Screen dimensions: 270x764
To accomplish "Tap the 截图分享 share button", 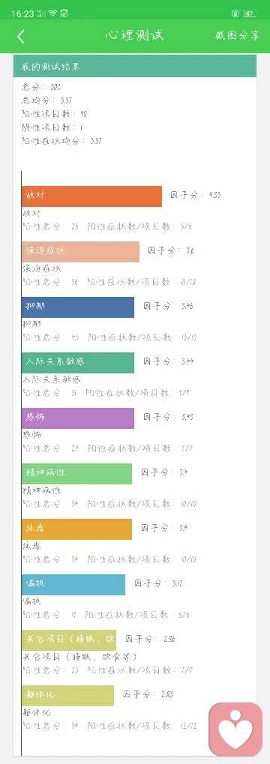I will pos(237,36).
